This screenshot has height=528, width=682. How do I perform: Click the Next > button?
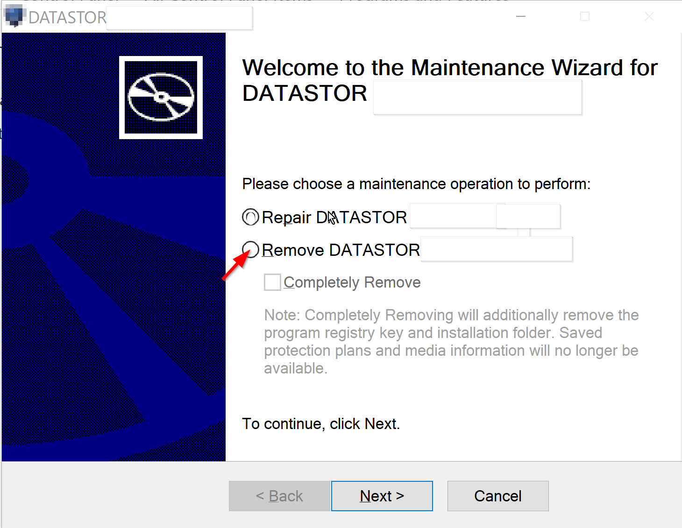tap(382, 496)
